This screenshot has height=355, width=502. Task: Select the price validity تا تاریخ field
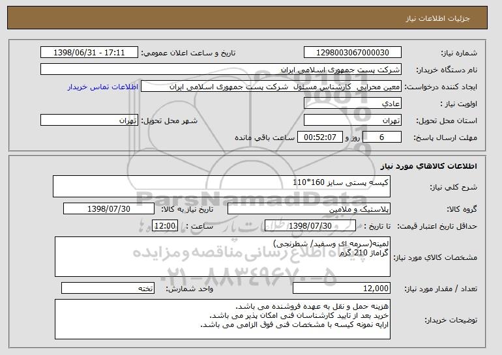(310, 226)
